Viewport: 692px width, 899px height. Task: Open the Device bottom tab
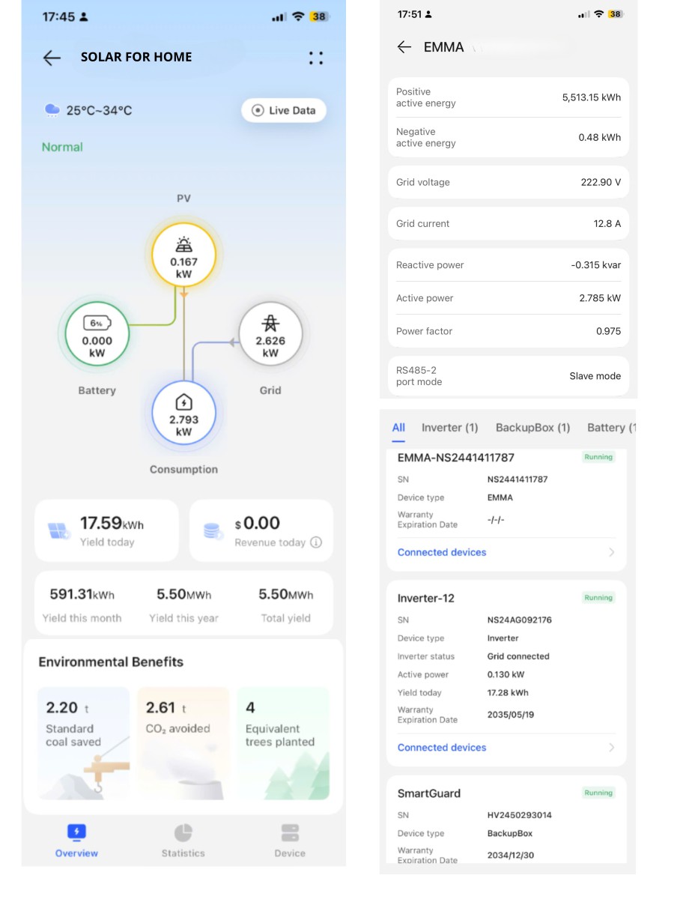click(x=290, y=841)
